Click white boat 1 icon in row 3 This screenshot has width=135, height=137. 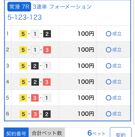tap(47, 66)
